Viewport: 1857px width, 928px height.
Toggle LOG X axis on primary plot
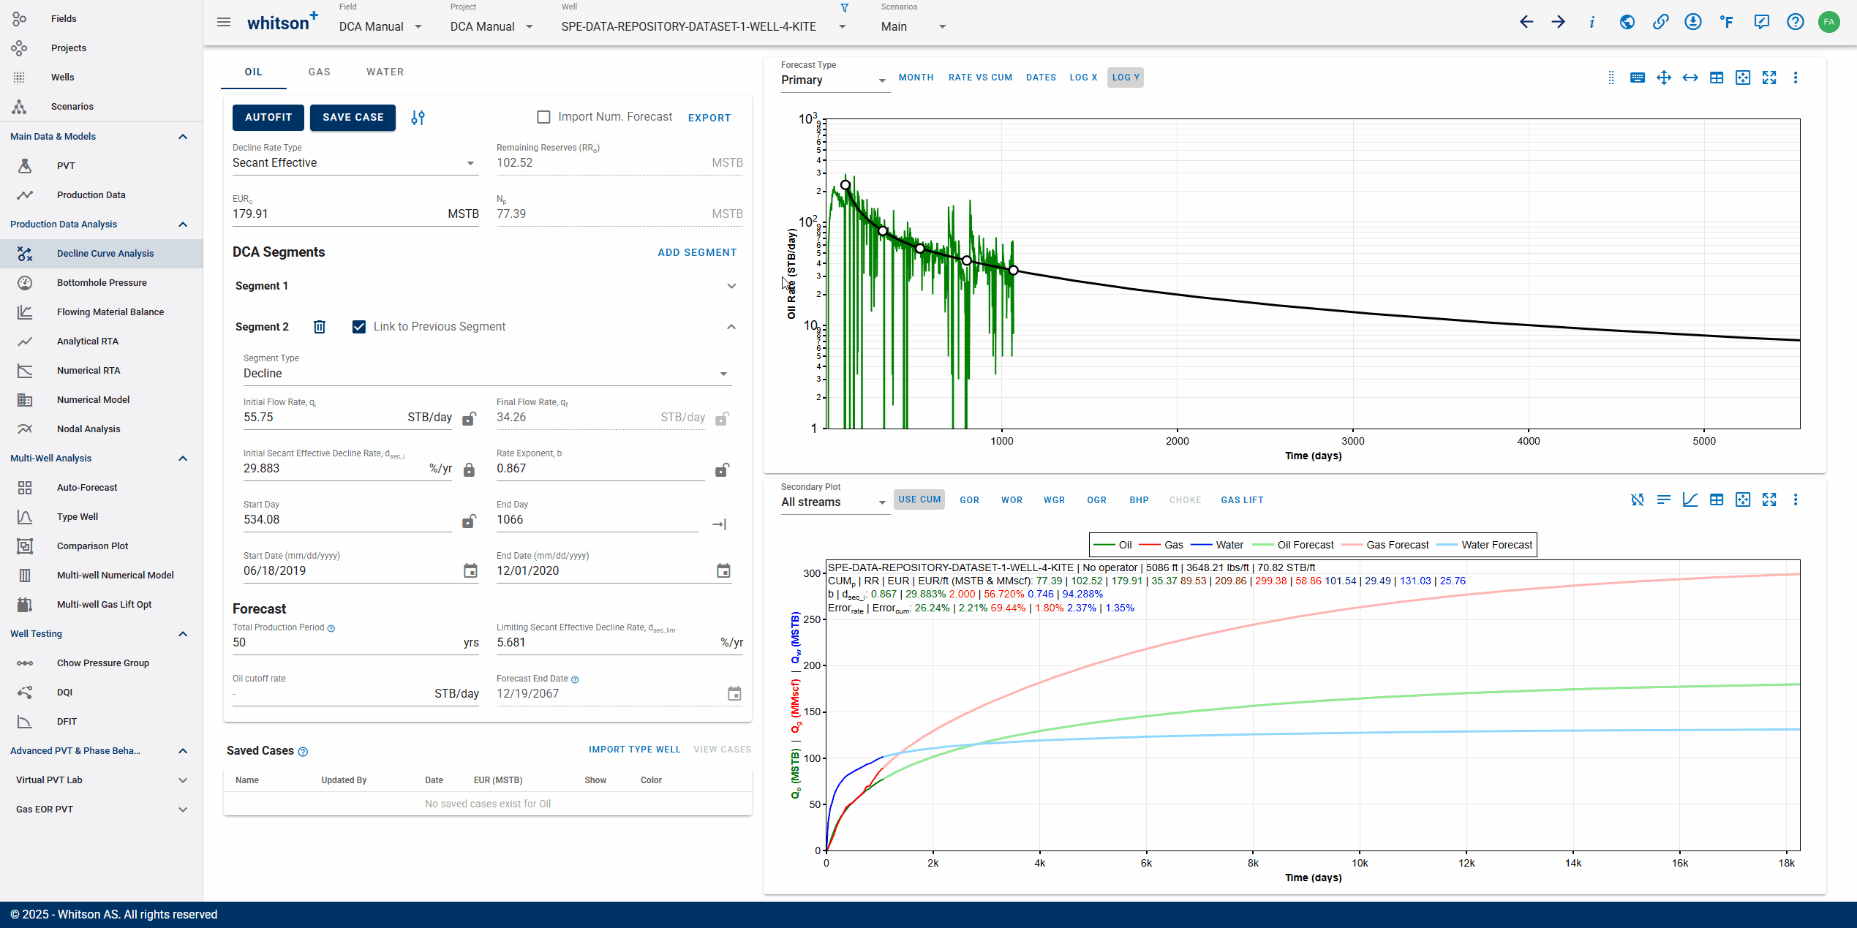1083,78
